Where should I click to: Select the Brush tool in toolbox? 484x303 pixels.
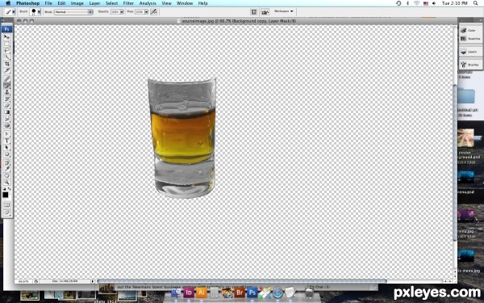(x=6, y=86)
